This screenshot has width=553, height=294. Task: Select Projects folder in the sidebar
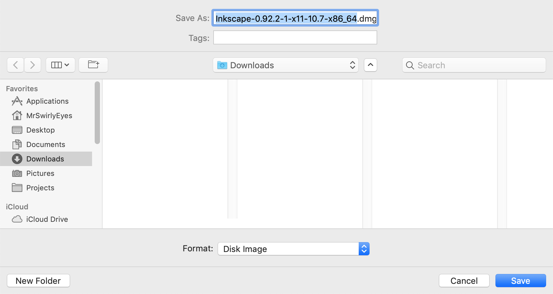pos(40,188)
